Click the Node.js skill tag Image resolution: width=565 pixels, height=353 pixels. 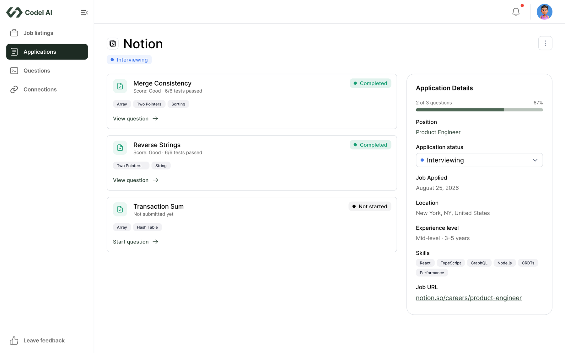coord(504,263)
